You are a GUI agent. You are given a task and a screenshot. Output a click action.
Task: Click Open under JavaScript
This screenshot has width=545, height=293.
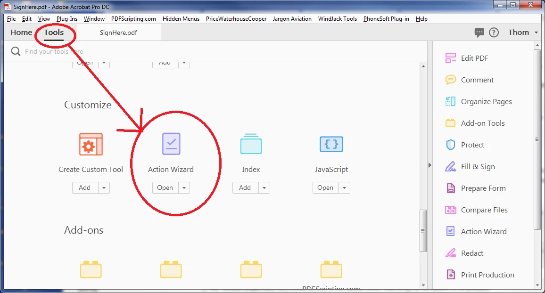(x=326, y=188)
